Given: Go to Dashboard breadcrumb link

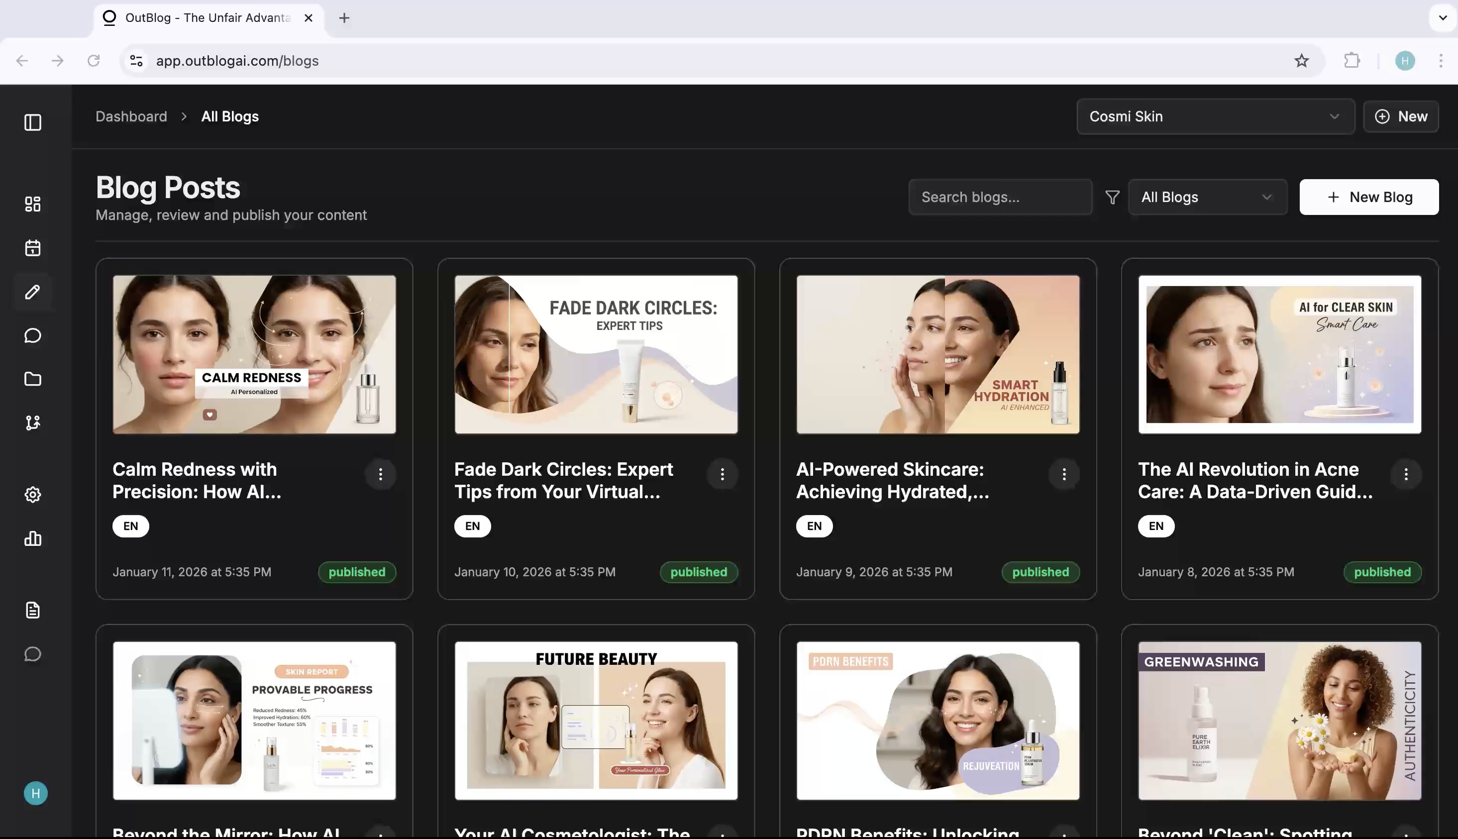Looking at the screenshot, I should (x=131, y=116).
